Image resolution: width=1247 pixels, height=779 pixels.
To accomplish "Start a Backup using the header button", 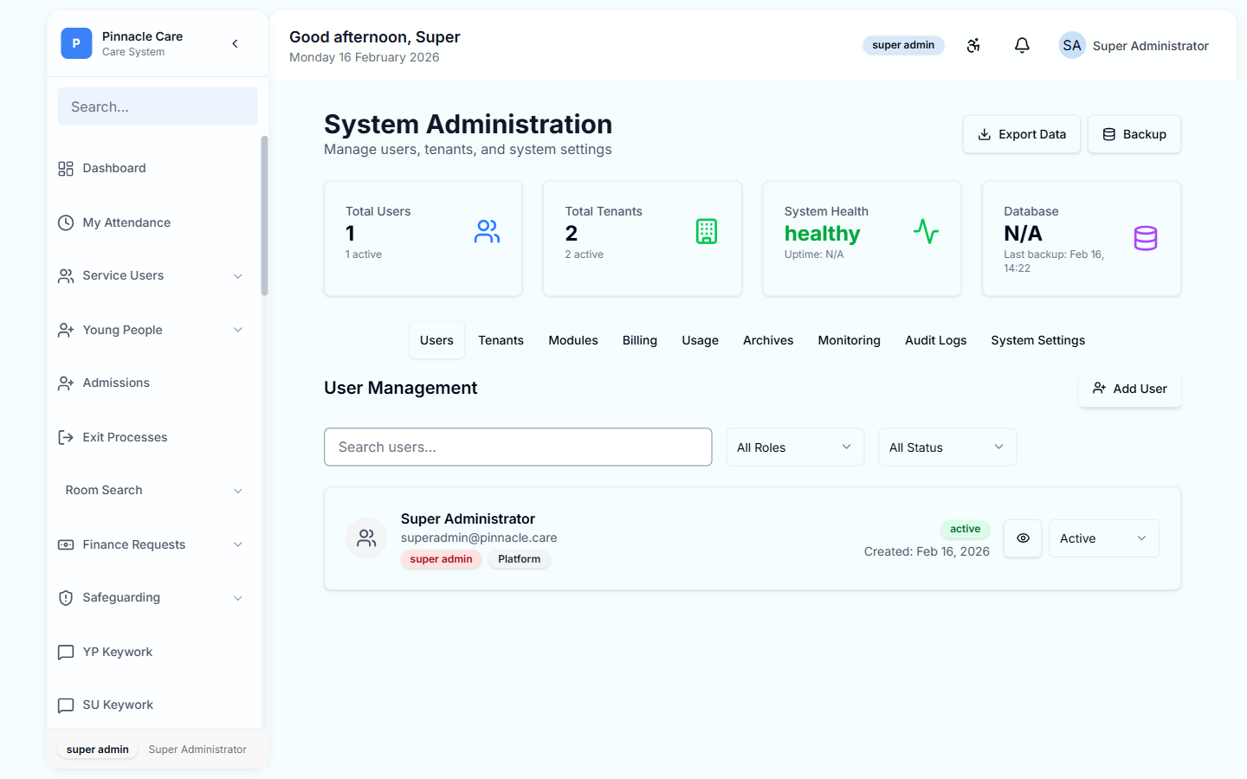I will pos(1134,134).
